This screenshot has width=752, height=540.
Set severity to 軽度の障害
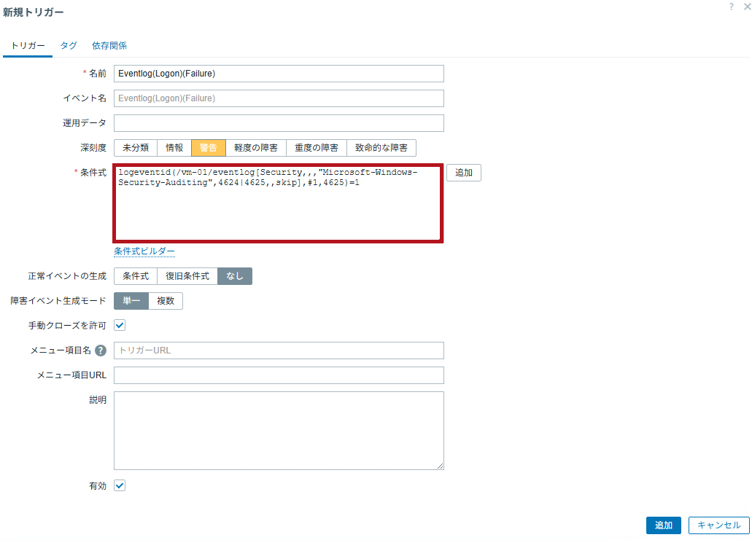click(x=256, y=148)
